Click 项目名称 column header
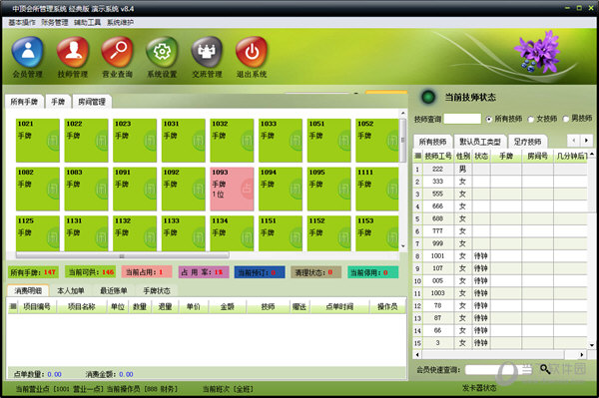This screenshot has height=398, width=599. (x=82, y=306)
